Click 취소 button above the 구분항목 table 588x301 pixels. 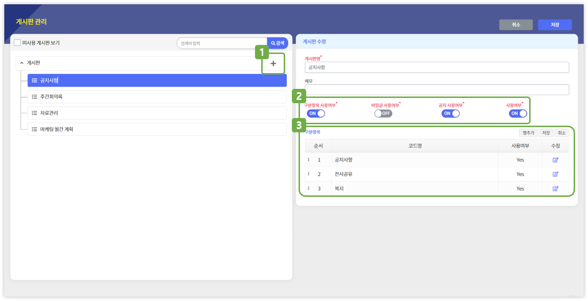(562, 133)
